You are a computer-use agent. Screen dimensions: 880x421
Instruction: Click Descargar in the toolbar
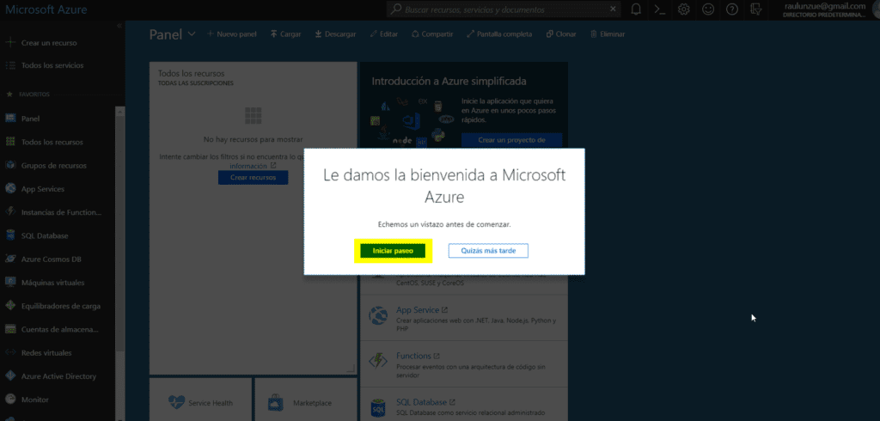click(x=335, y=34)
